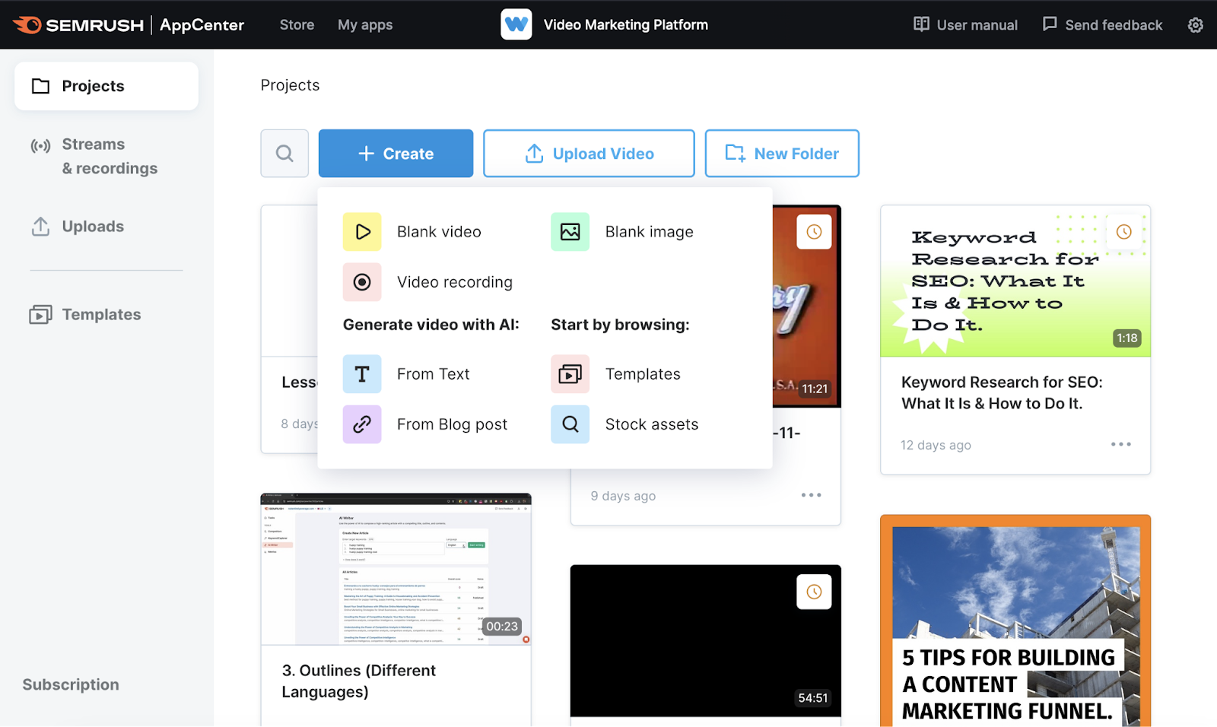Click the settings gear icon
Image resolution: width=1217 pixels, height=727 pixels.
1195,25
